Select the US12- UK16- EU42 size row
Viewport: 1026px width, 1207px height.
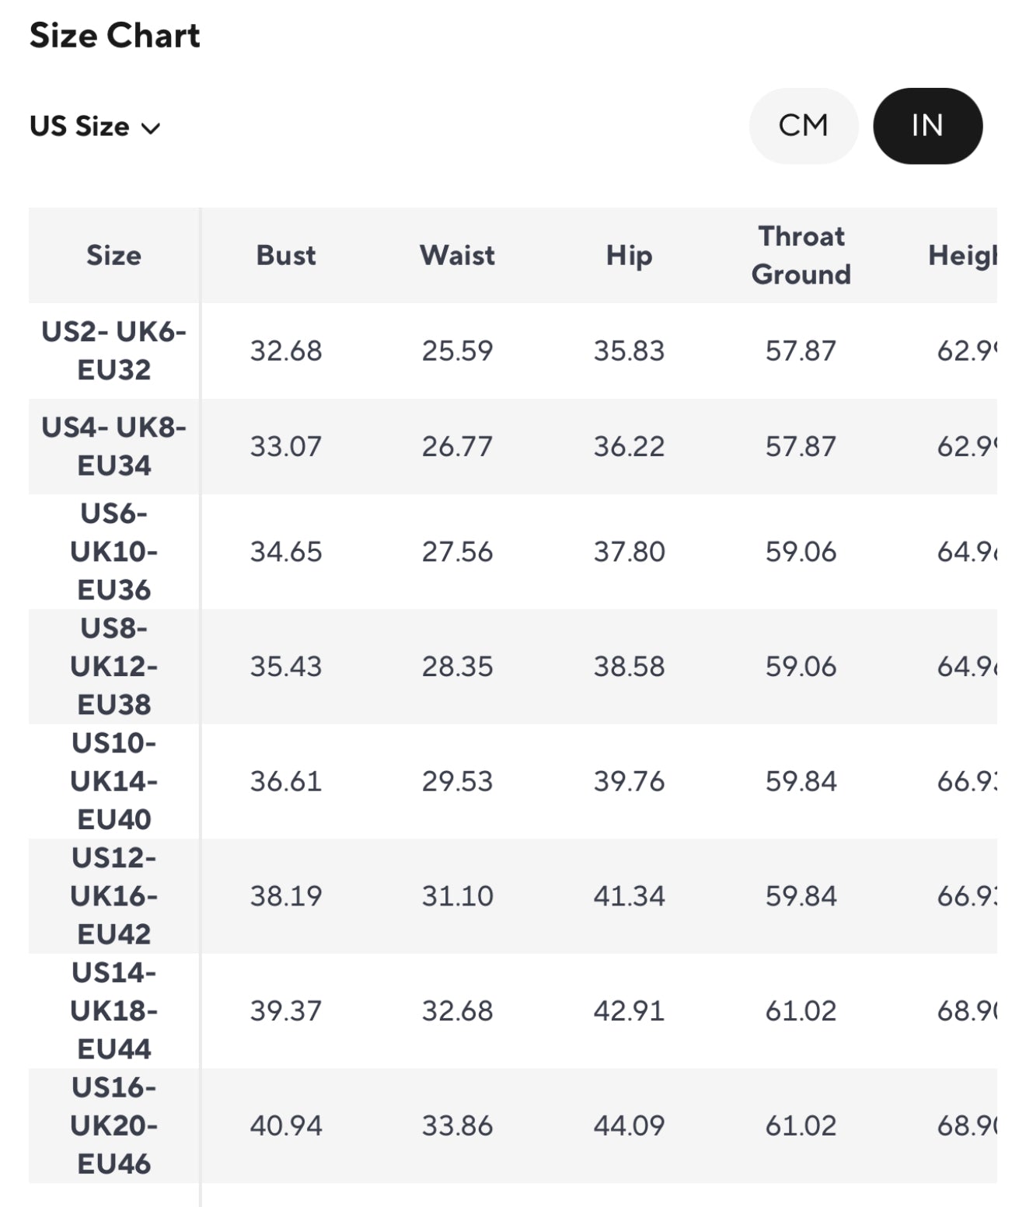(113, 895)
